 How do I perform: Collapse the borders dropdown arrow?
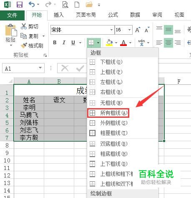click(x=98, y=43)
